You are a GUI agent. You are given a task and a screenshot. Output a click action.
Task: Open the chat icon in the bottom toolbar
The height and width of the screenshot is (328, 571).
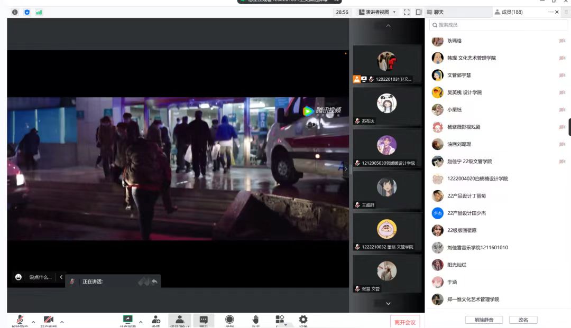[204, 320]
